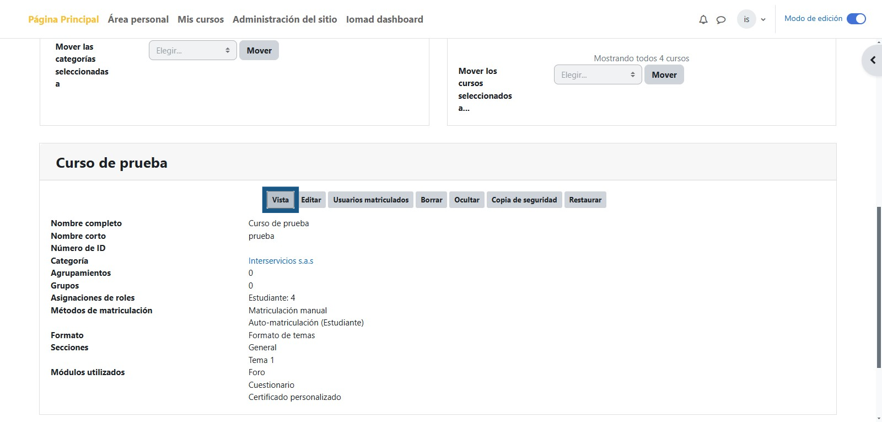
Task: Toggle the Modo de edición switch
Action: pyautogui.click(x=856, y=19)
